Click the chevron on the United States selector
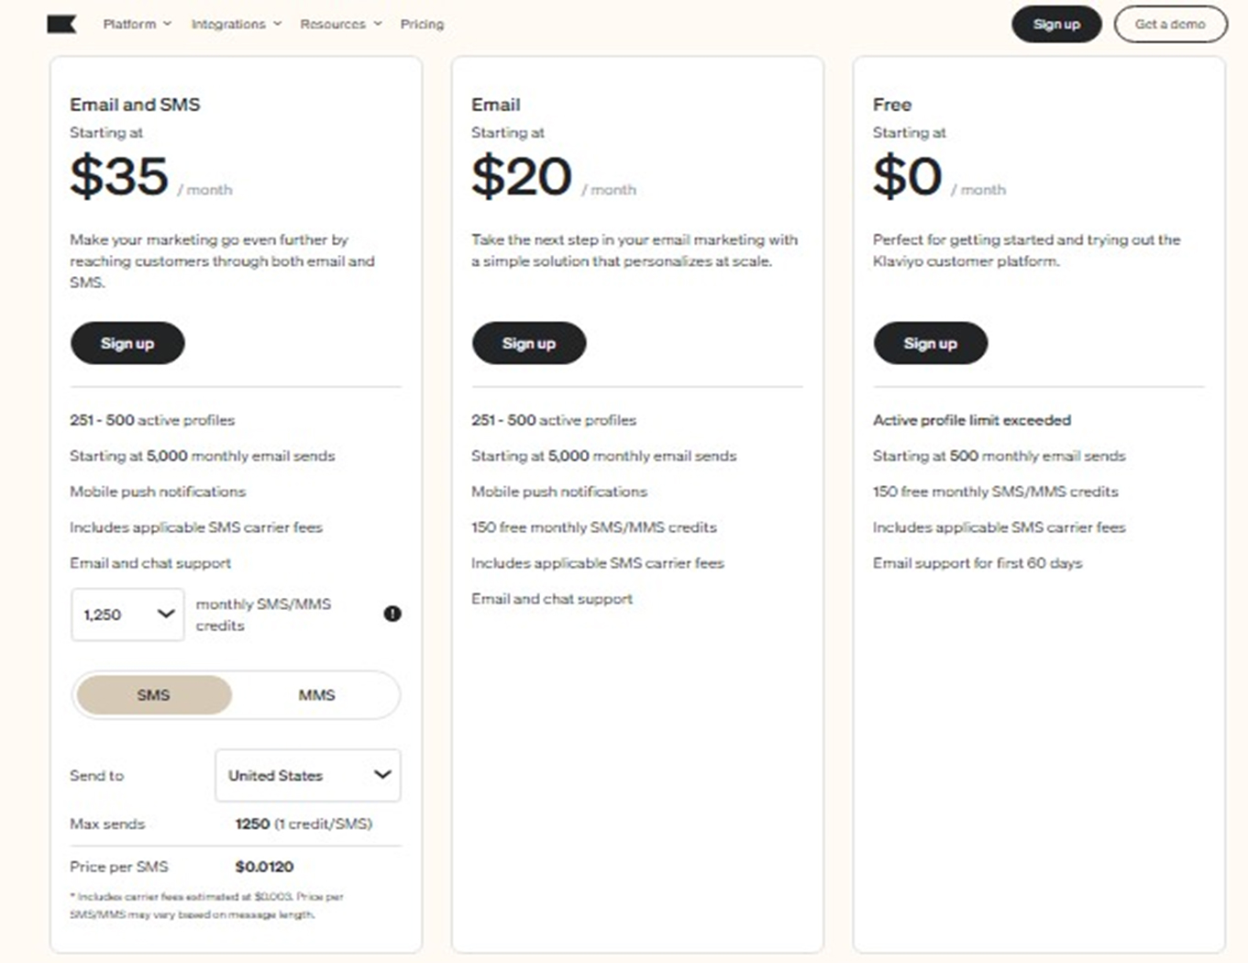 click(x=382, y=775)
